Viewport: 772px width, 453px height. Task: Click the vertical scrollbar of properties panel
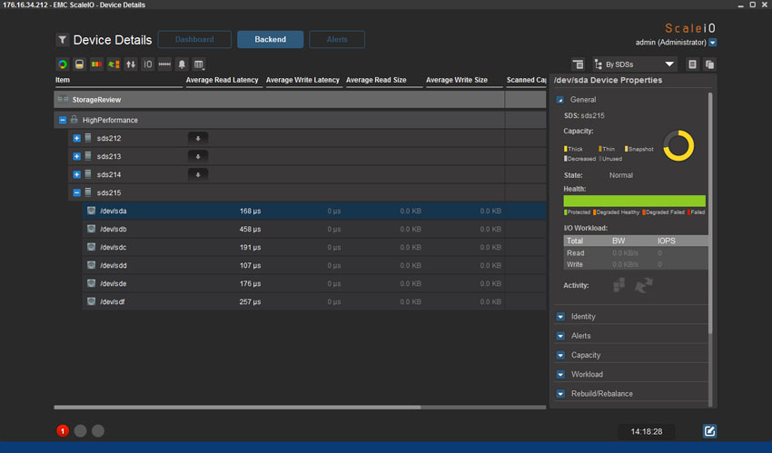pos(710,214)
